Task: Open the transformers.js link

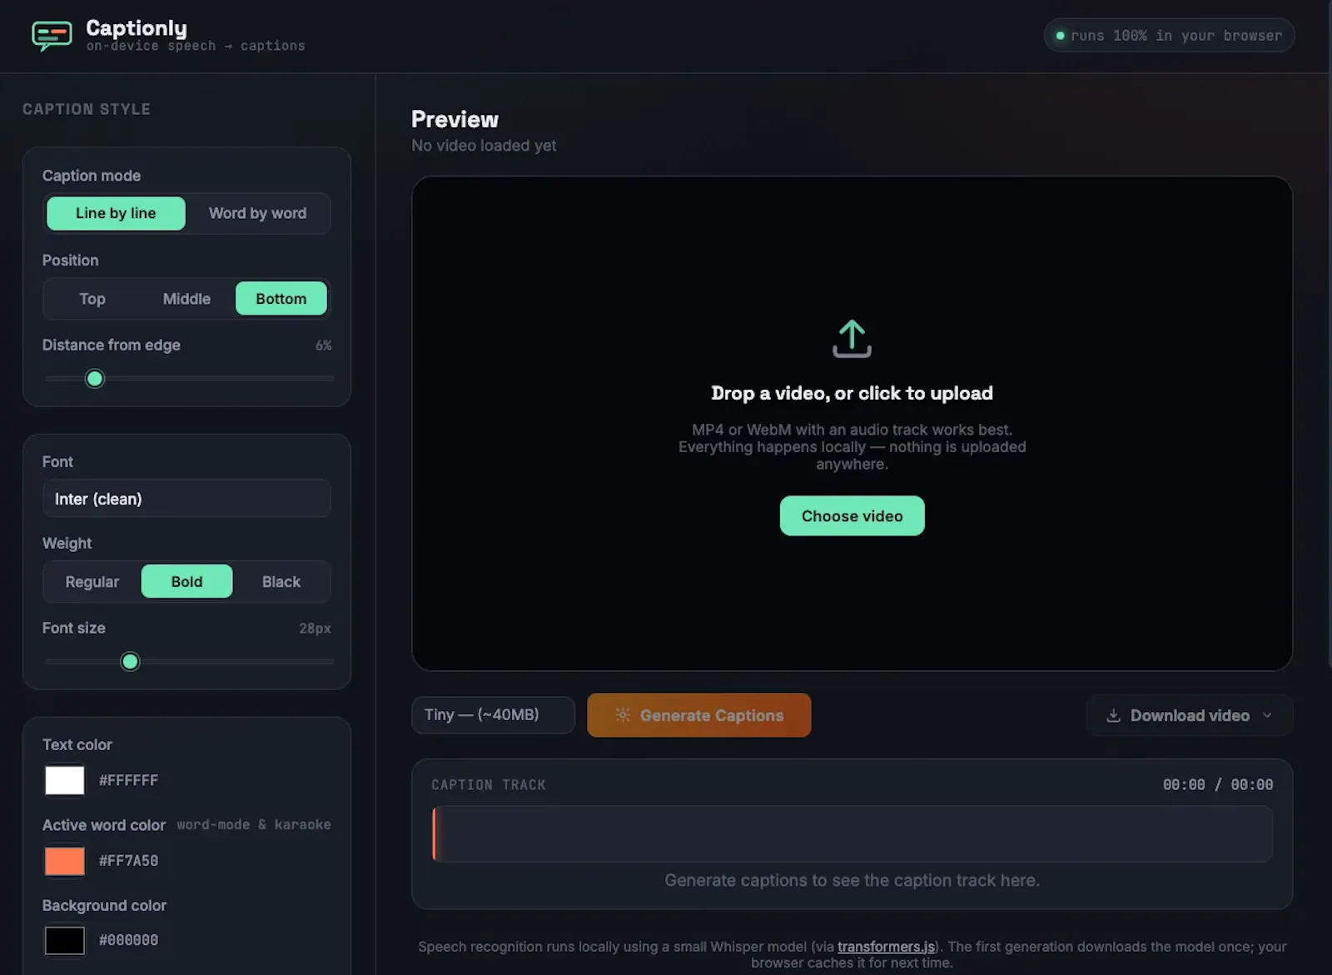Action: pyautogui.click(x=886, y=947)
